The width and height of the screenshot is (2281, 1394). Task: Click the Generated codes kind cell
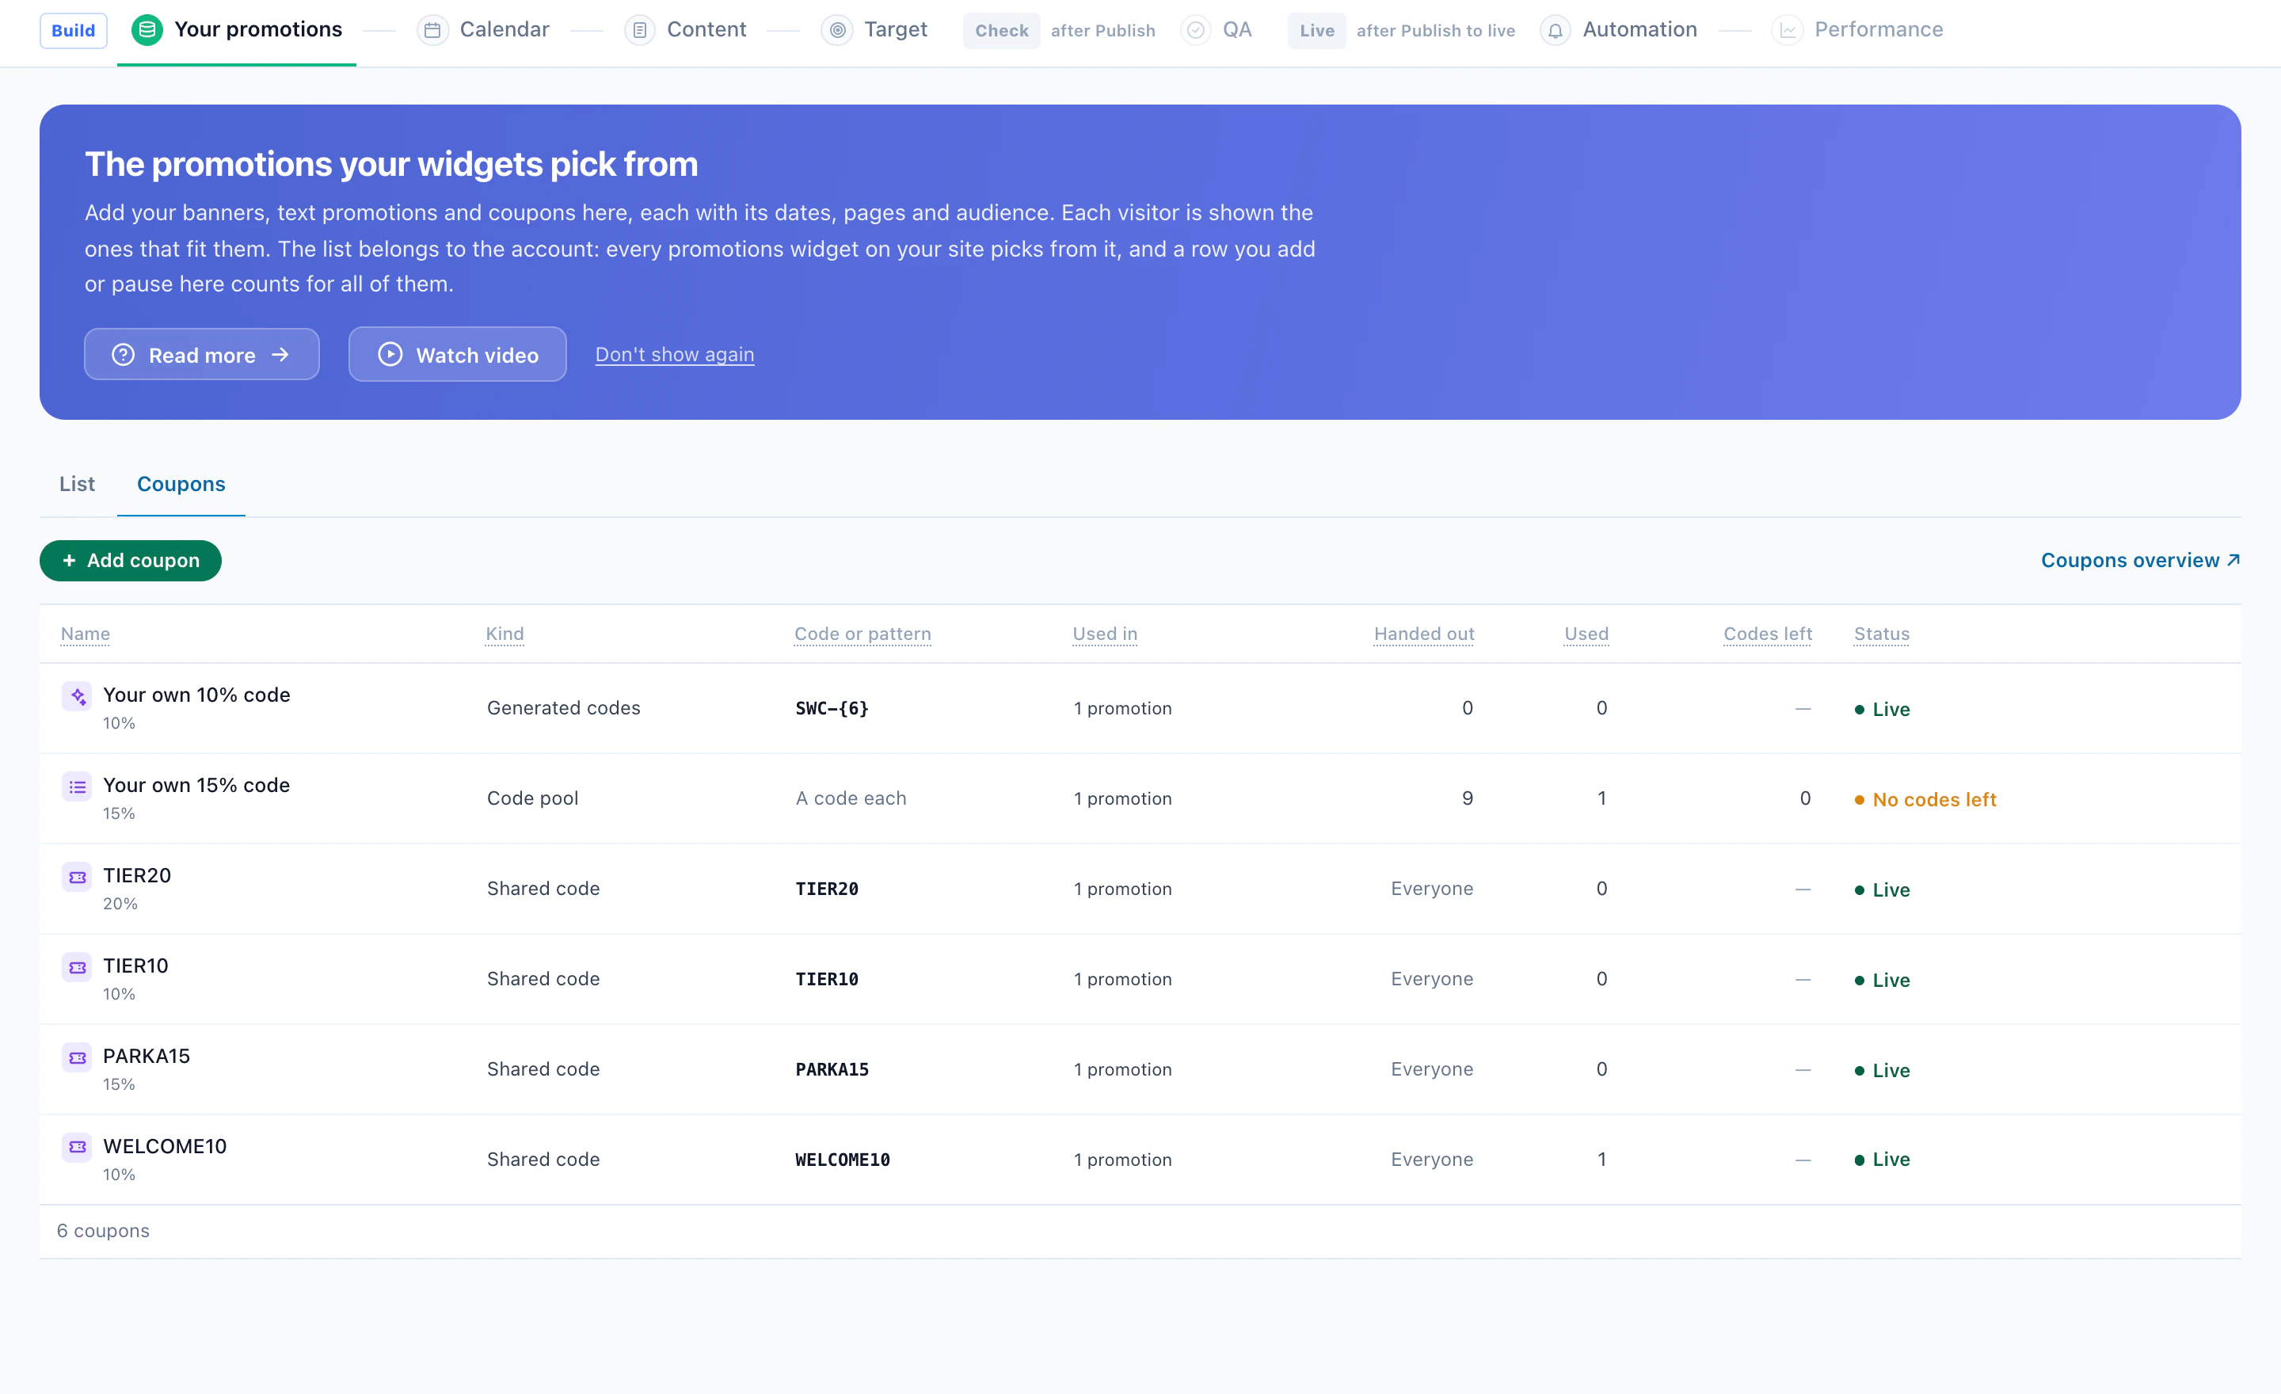(x=564, y=708)
